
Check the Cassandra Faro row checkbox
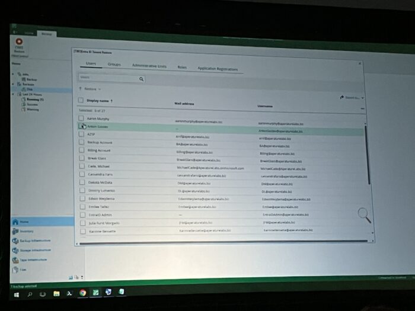tap(82, 174)
